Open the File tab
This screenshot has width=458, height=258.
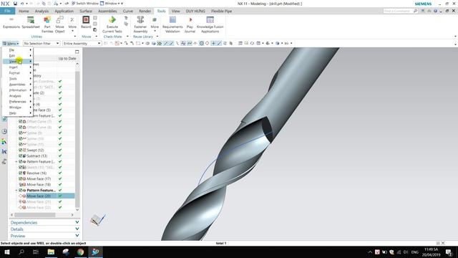8,11
